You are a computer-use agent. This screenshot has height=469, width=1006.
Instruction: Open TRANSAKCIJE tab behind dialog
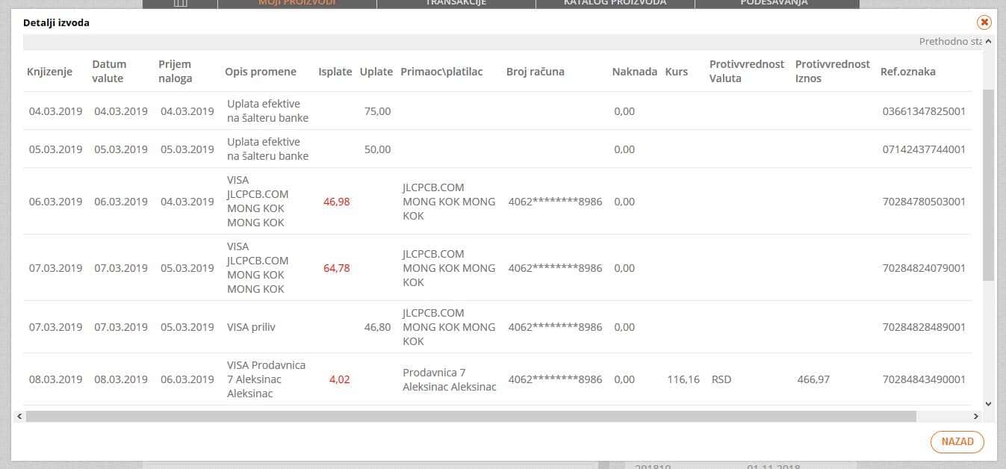pos(456,3)
